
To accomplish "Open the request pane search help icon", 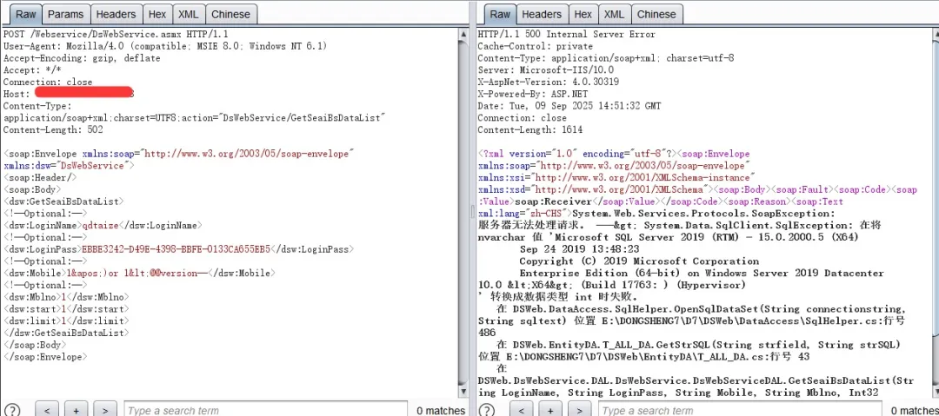I will click(x=11, y=410).
